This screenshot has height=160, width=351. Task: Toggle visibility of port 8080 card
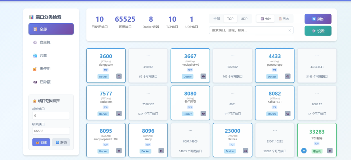[x=203, y=114]
